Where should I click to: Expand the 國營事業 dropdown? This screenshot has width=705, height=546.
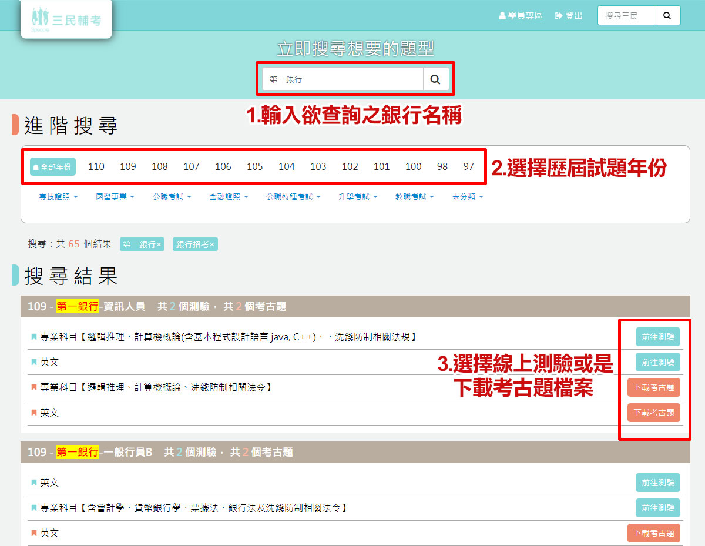pos(115,197)
